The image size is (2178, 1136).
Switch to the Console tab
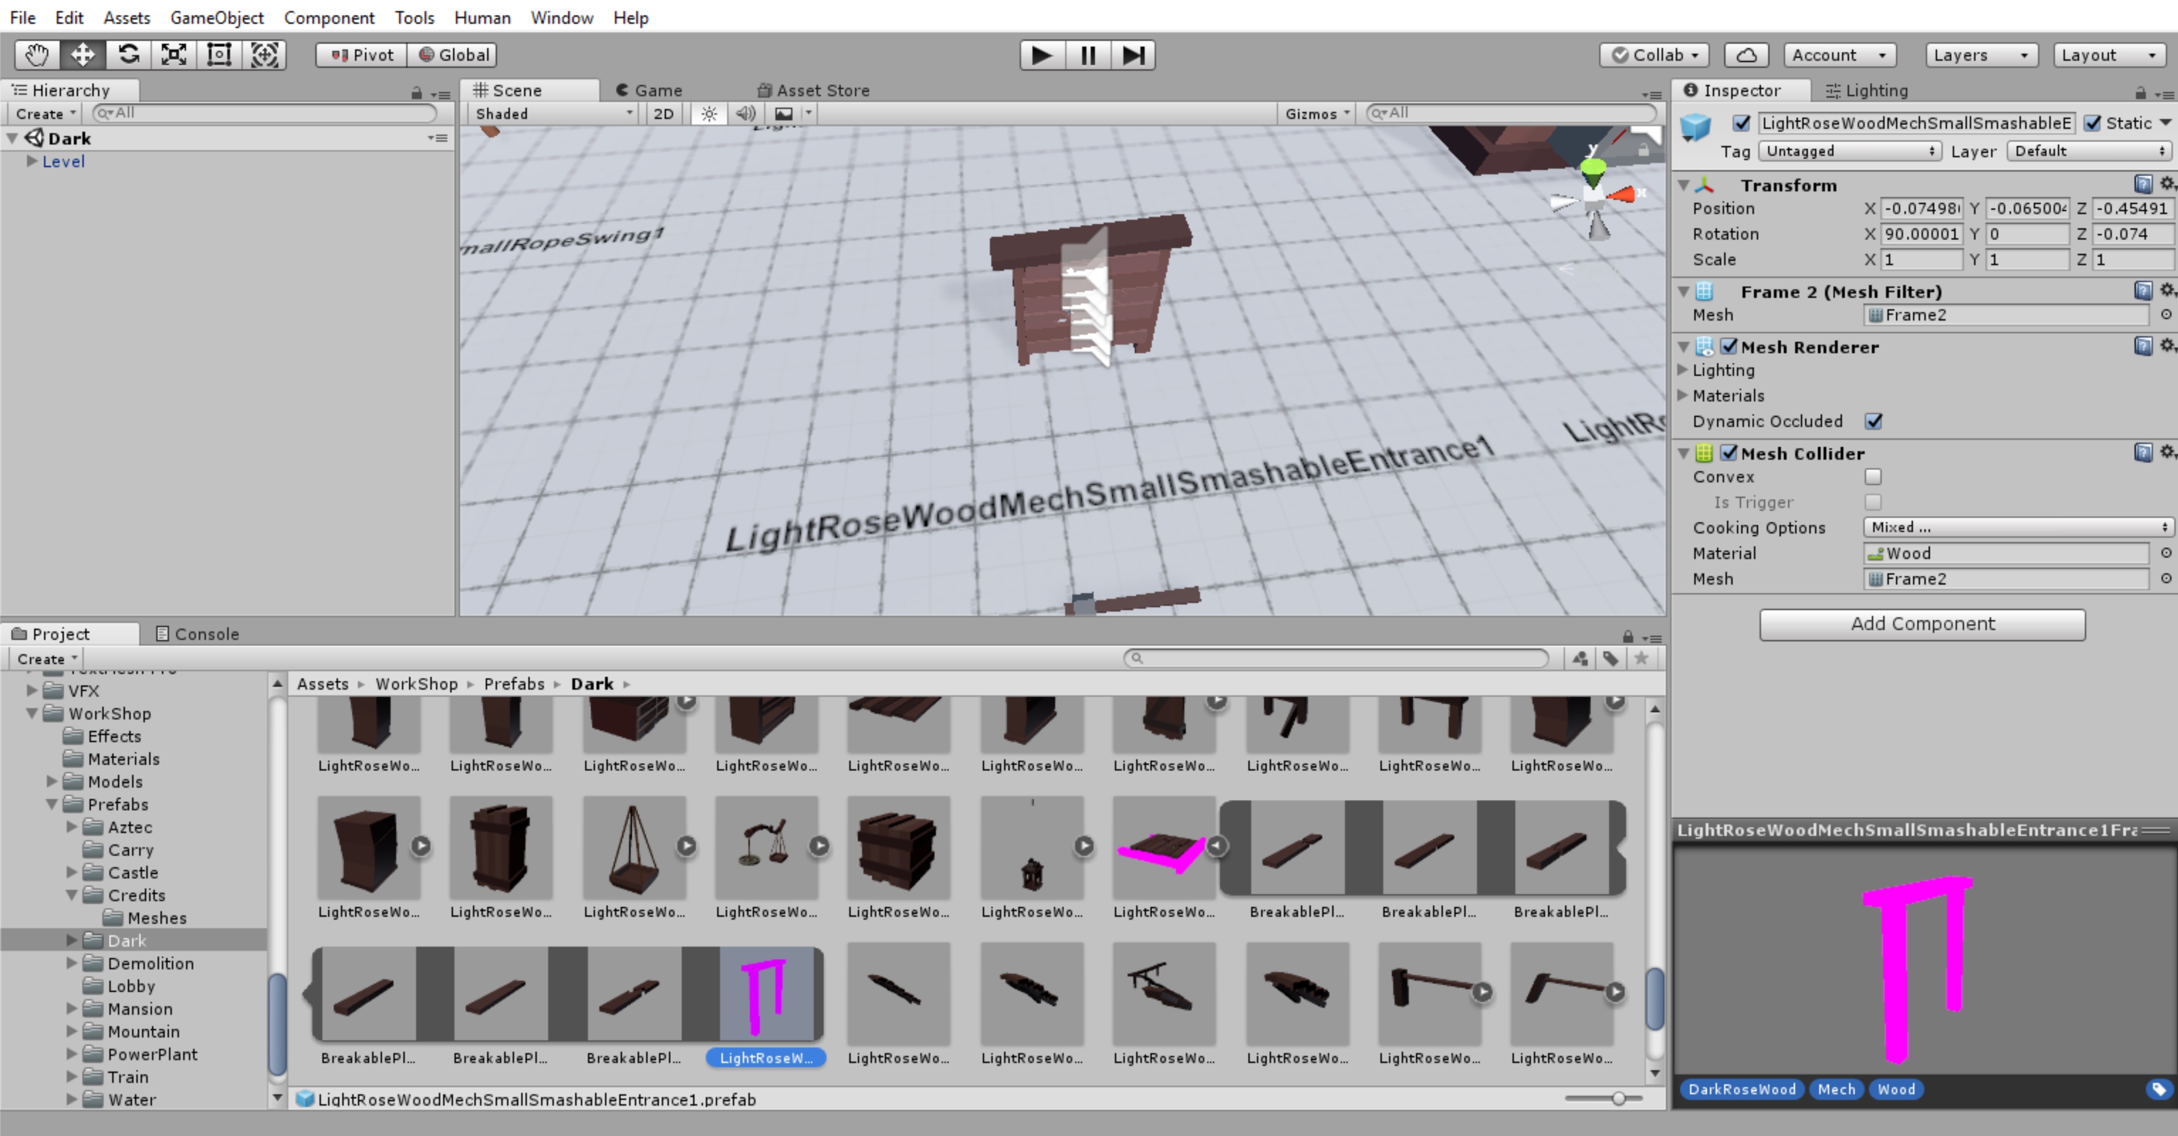(198, 634)
